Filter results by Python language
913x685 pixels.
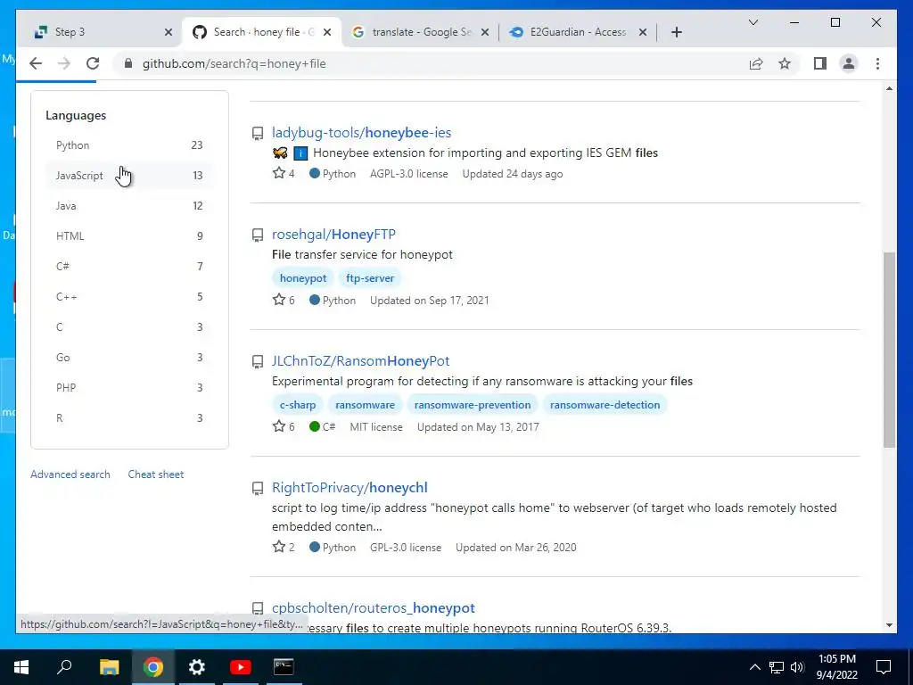[129, 145]
